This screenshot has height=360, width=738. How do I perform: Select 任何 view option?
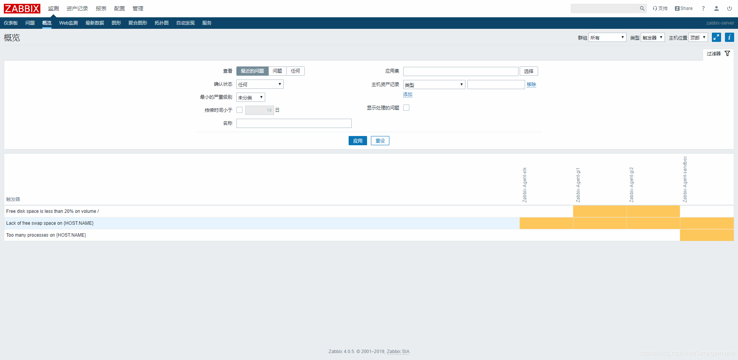click(x=296, y=71)
